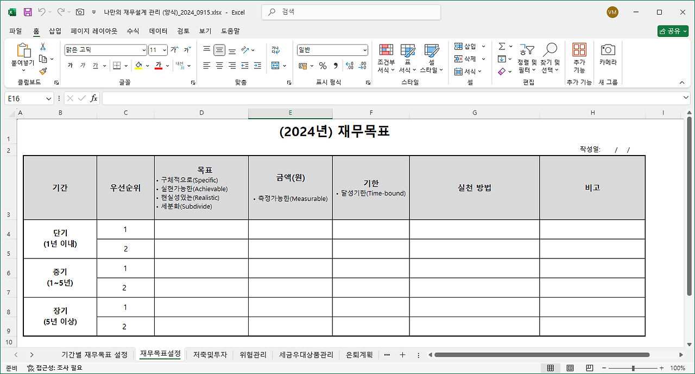
Task: Open the 삽입 ribbon tab
Action: (54, 31)
